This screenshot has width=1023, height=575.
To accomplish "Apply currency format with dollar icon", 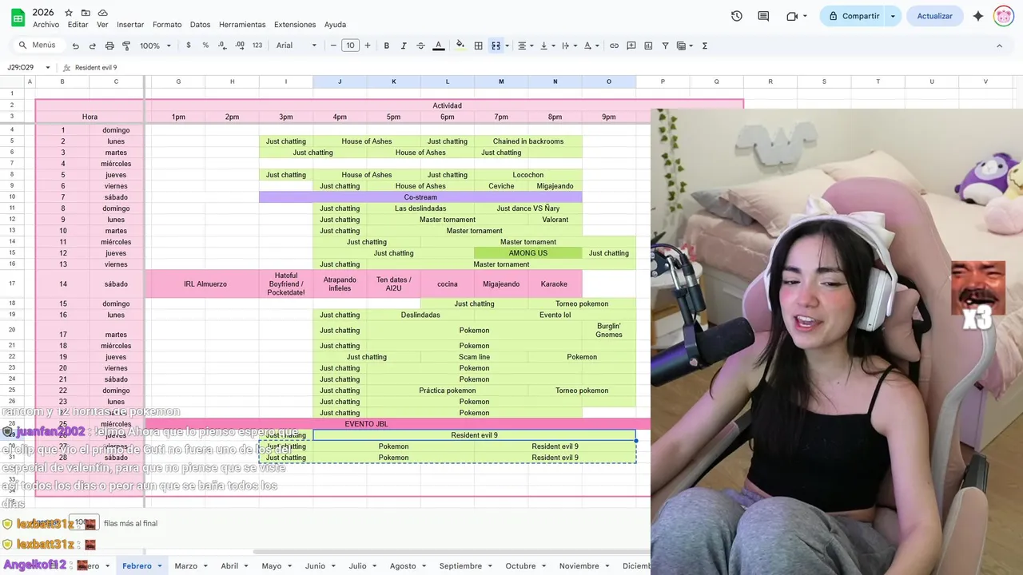I will [189, 46].
